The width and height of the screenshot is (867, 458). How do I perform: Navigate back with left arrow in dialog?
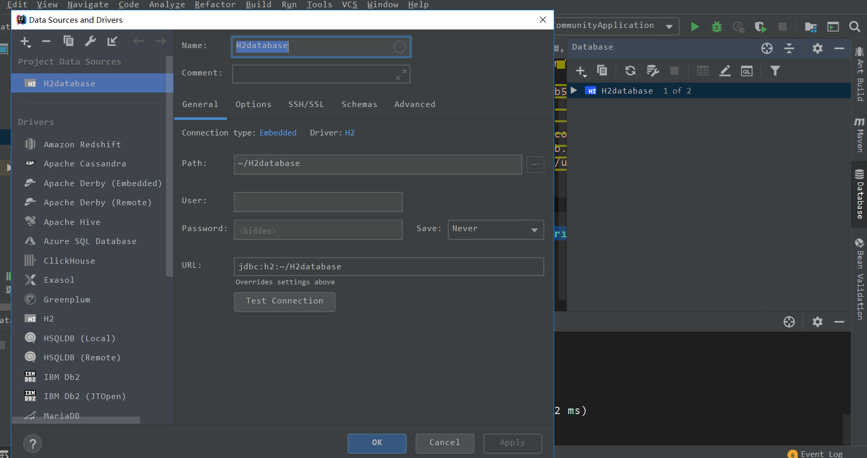(138, 41)
